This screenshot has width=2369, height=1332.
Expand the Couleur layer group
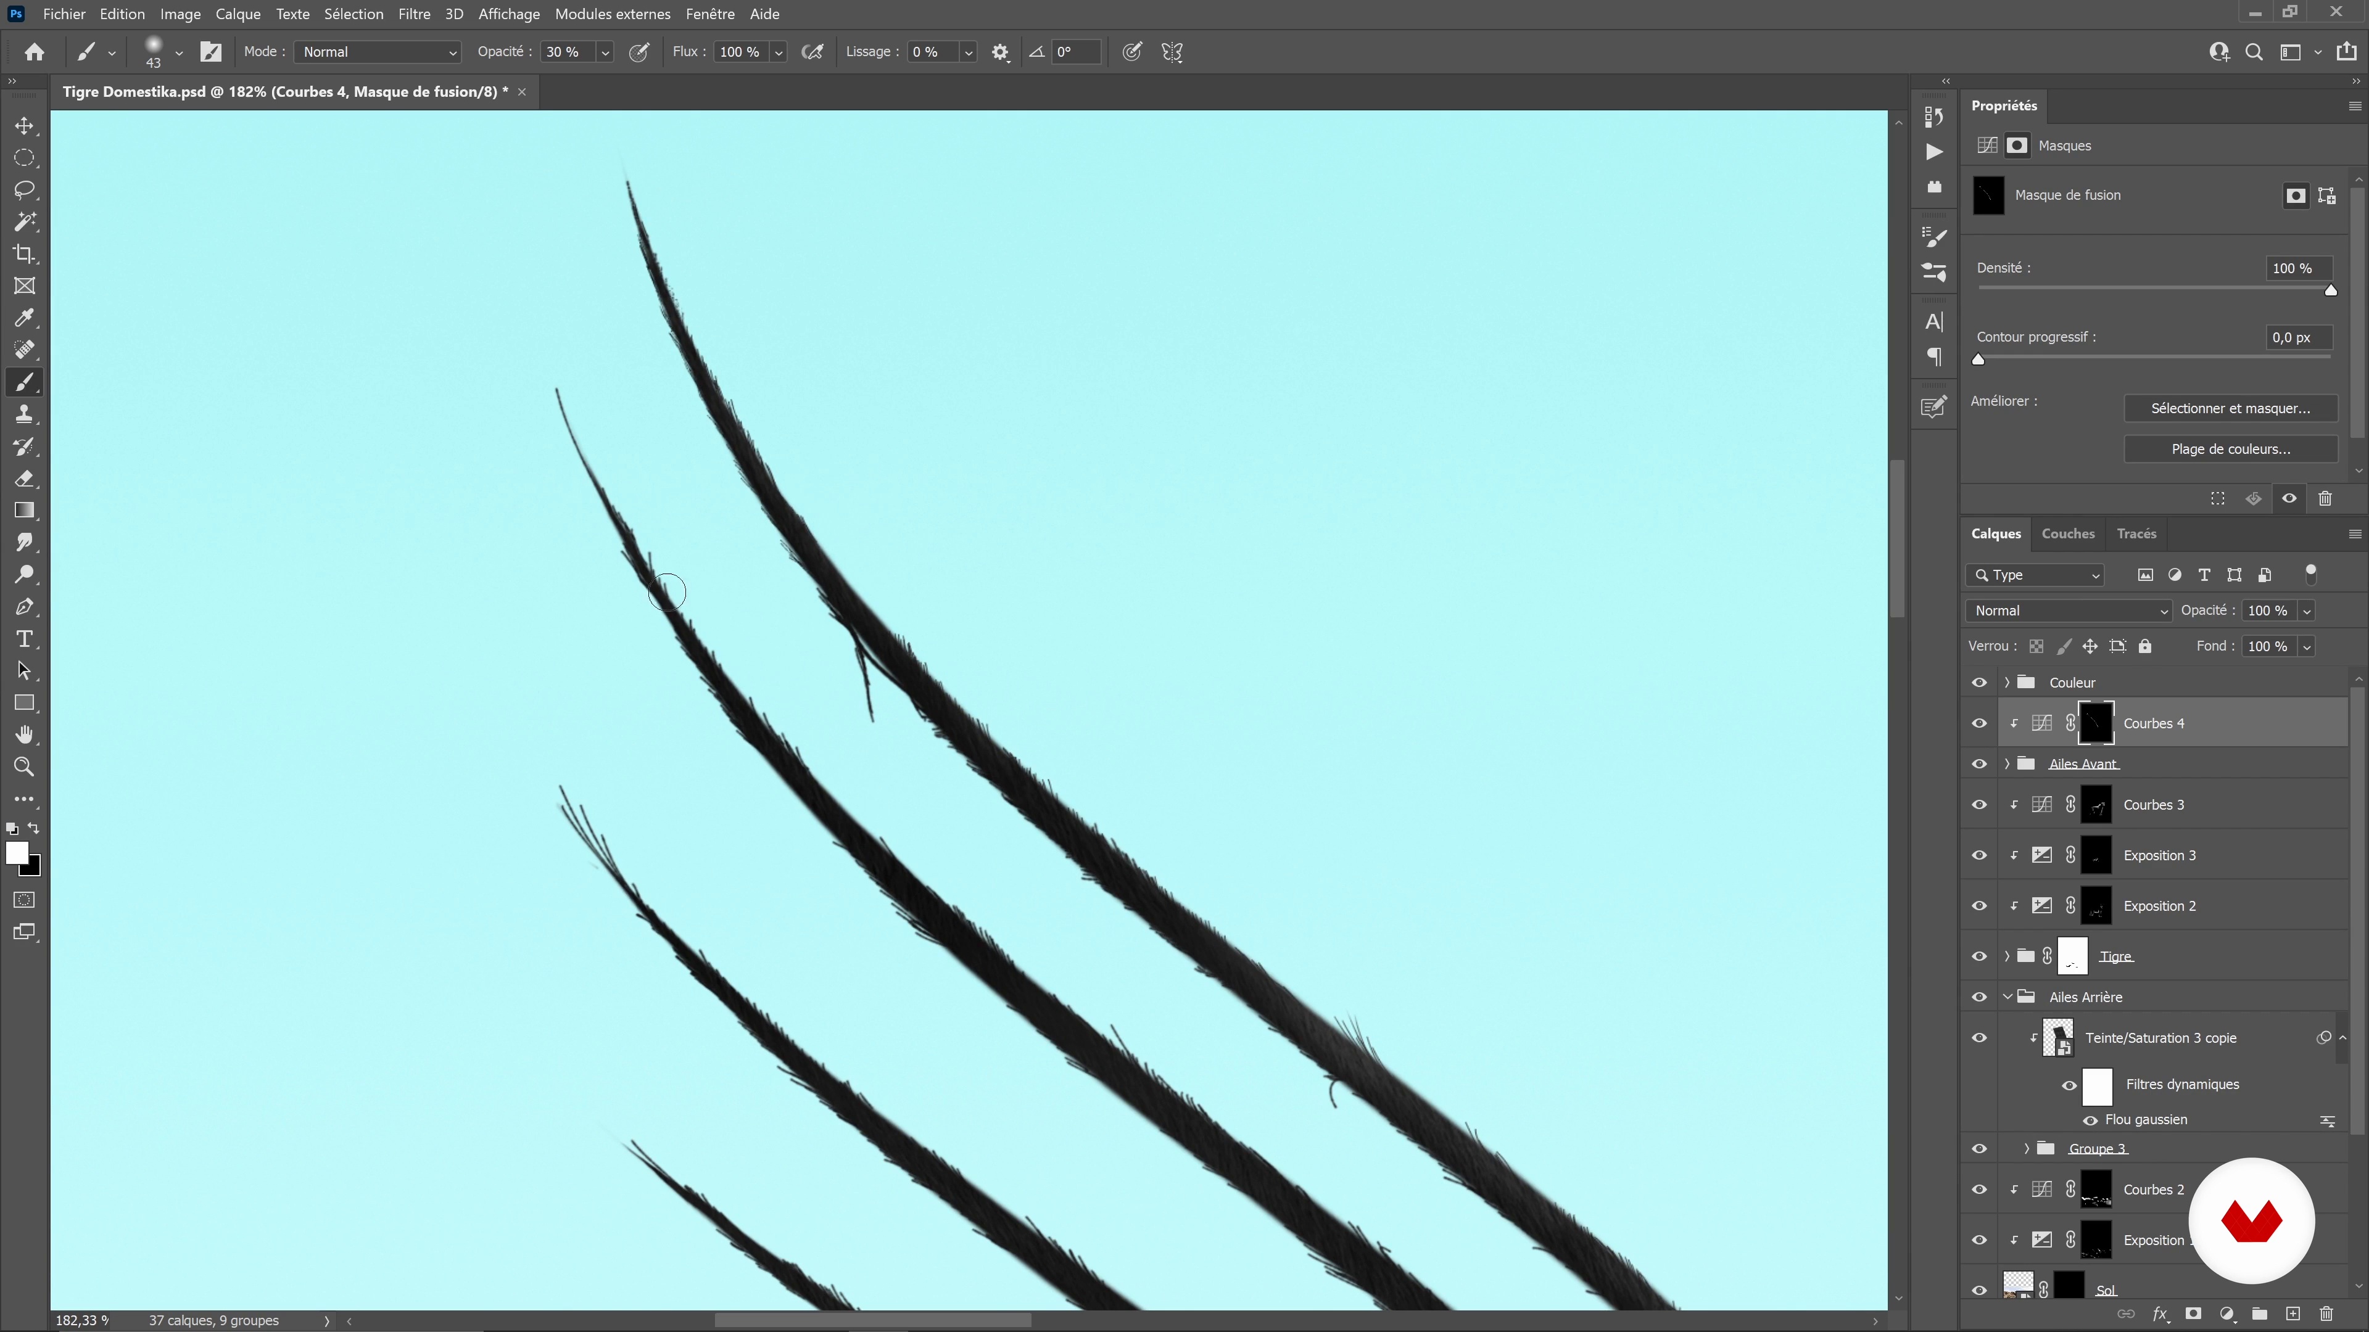coord(2007,682)
